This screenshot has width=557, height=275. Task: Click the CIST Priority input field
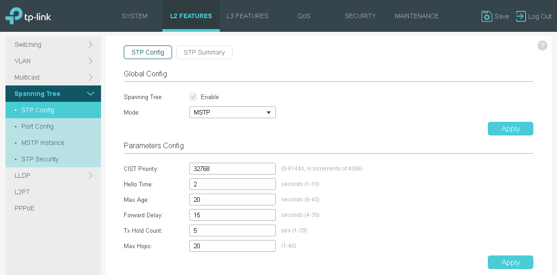pos(233,169)
